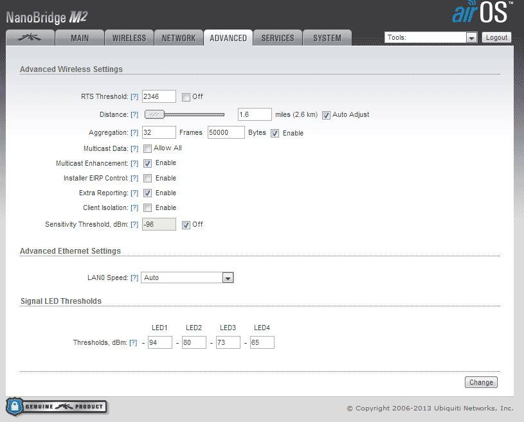The height and width of the screenshot is (422, 524).
Task: Open Multicast Data help [?]
Action: click(x=134, y=148)
